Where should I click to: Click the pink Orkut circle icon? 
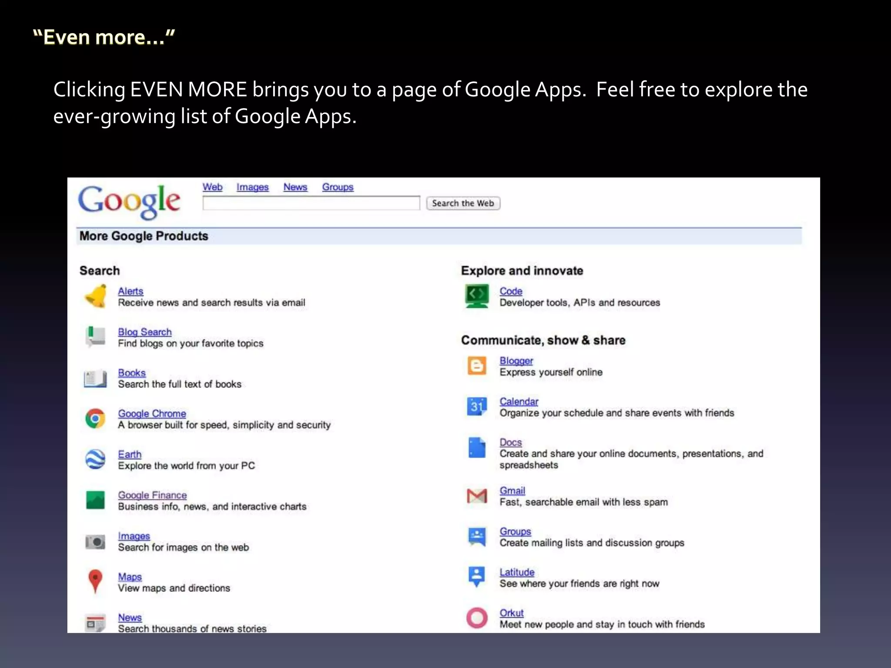[477, 618]
